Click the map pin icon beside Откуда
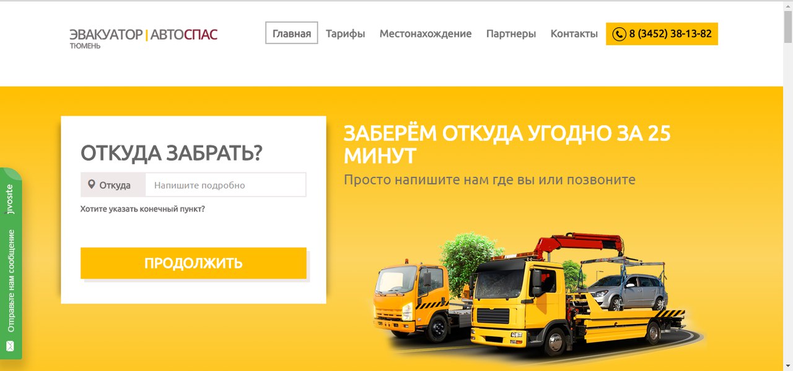The image size is (793, 371). (x=92, y=184)
